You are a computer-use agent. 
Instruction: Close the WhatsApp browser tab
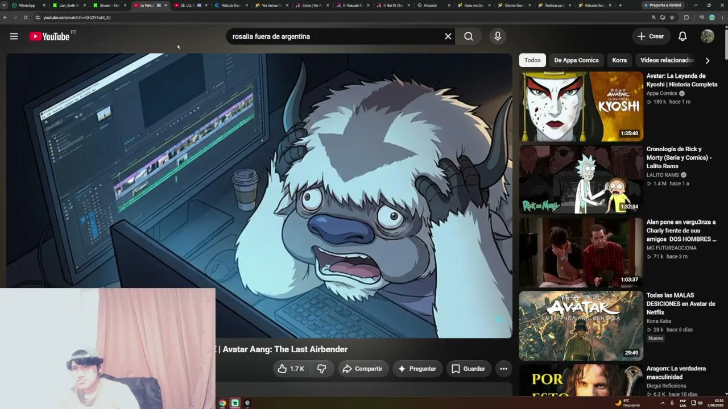[x=44, y=5]
